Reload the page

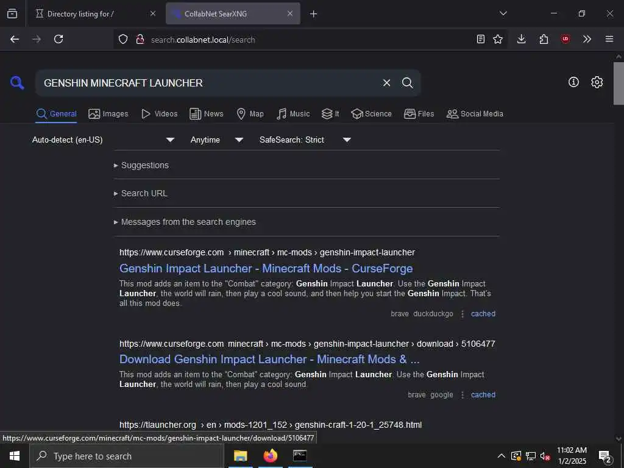(58, 39)
